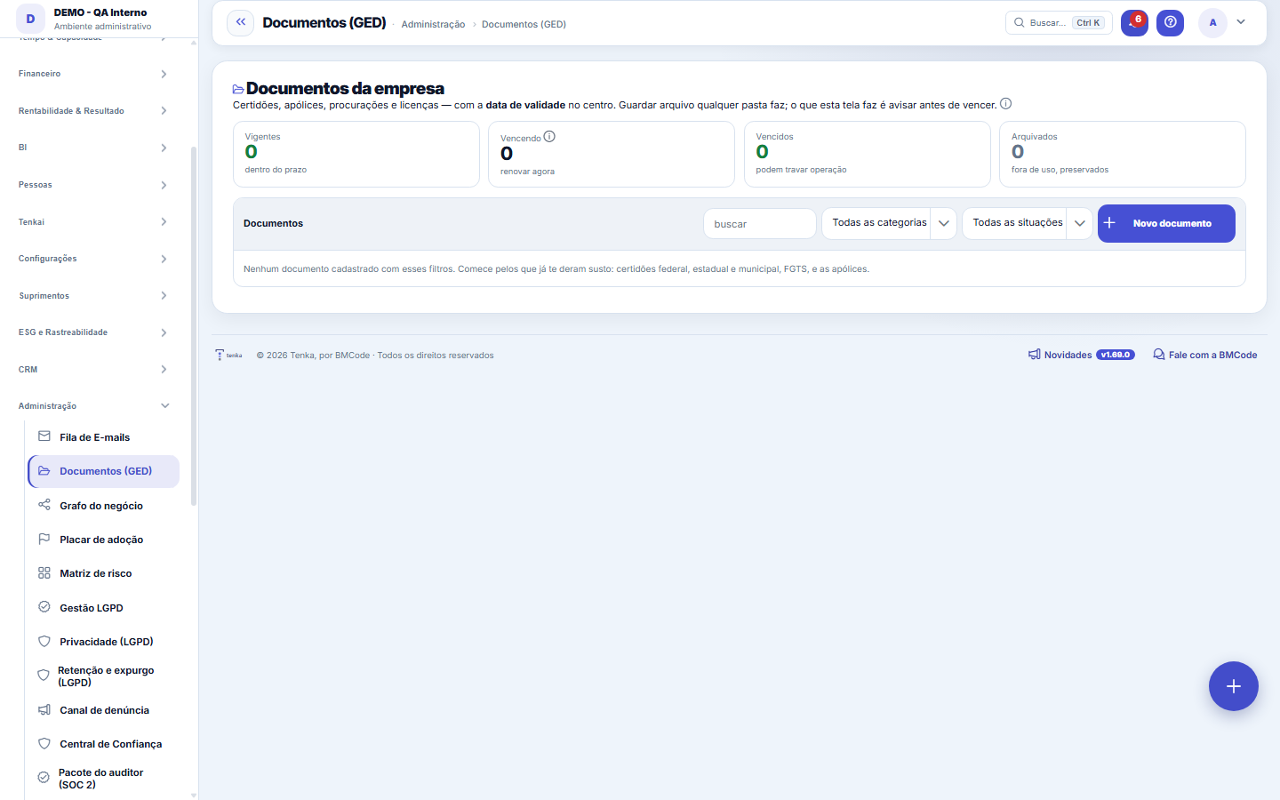Click the sidebar vertical scrollbar

[x=194, y=326]
